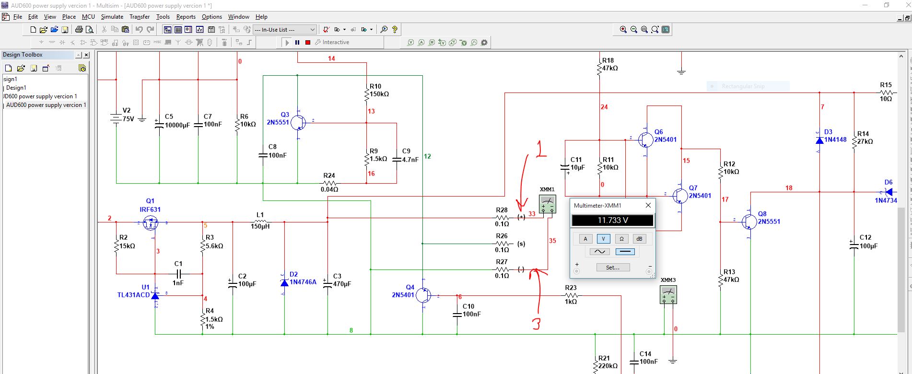Print the circuit using the printer icon

click(79, 30)
